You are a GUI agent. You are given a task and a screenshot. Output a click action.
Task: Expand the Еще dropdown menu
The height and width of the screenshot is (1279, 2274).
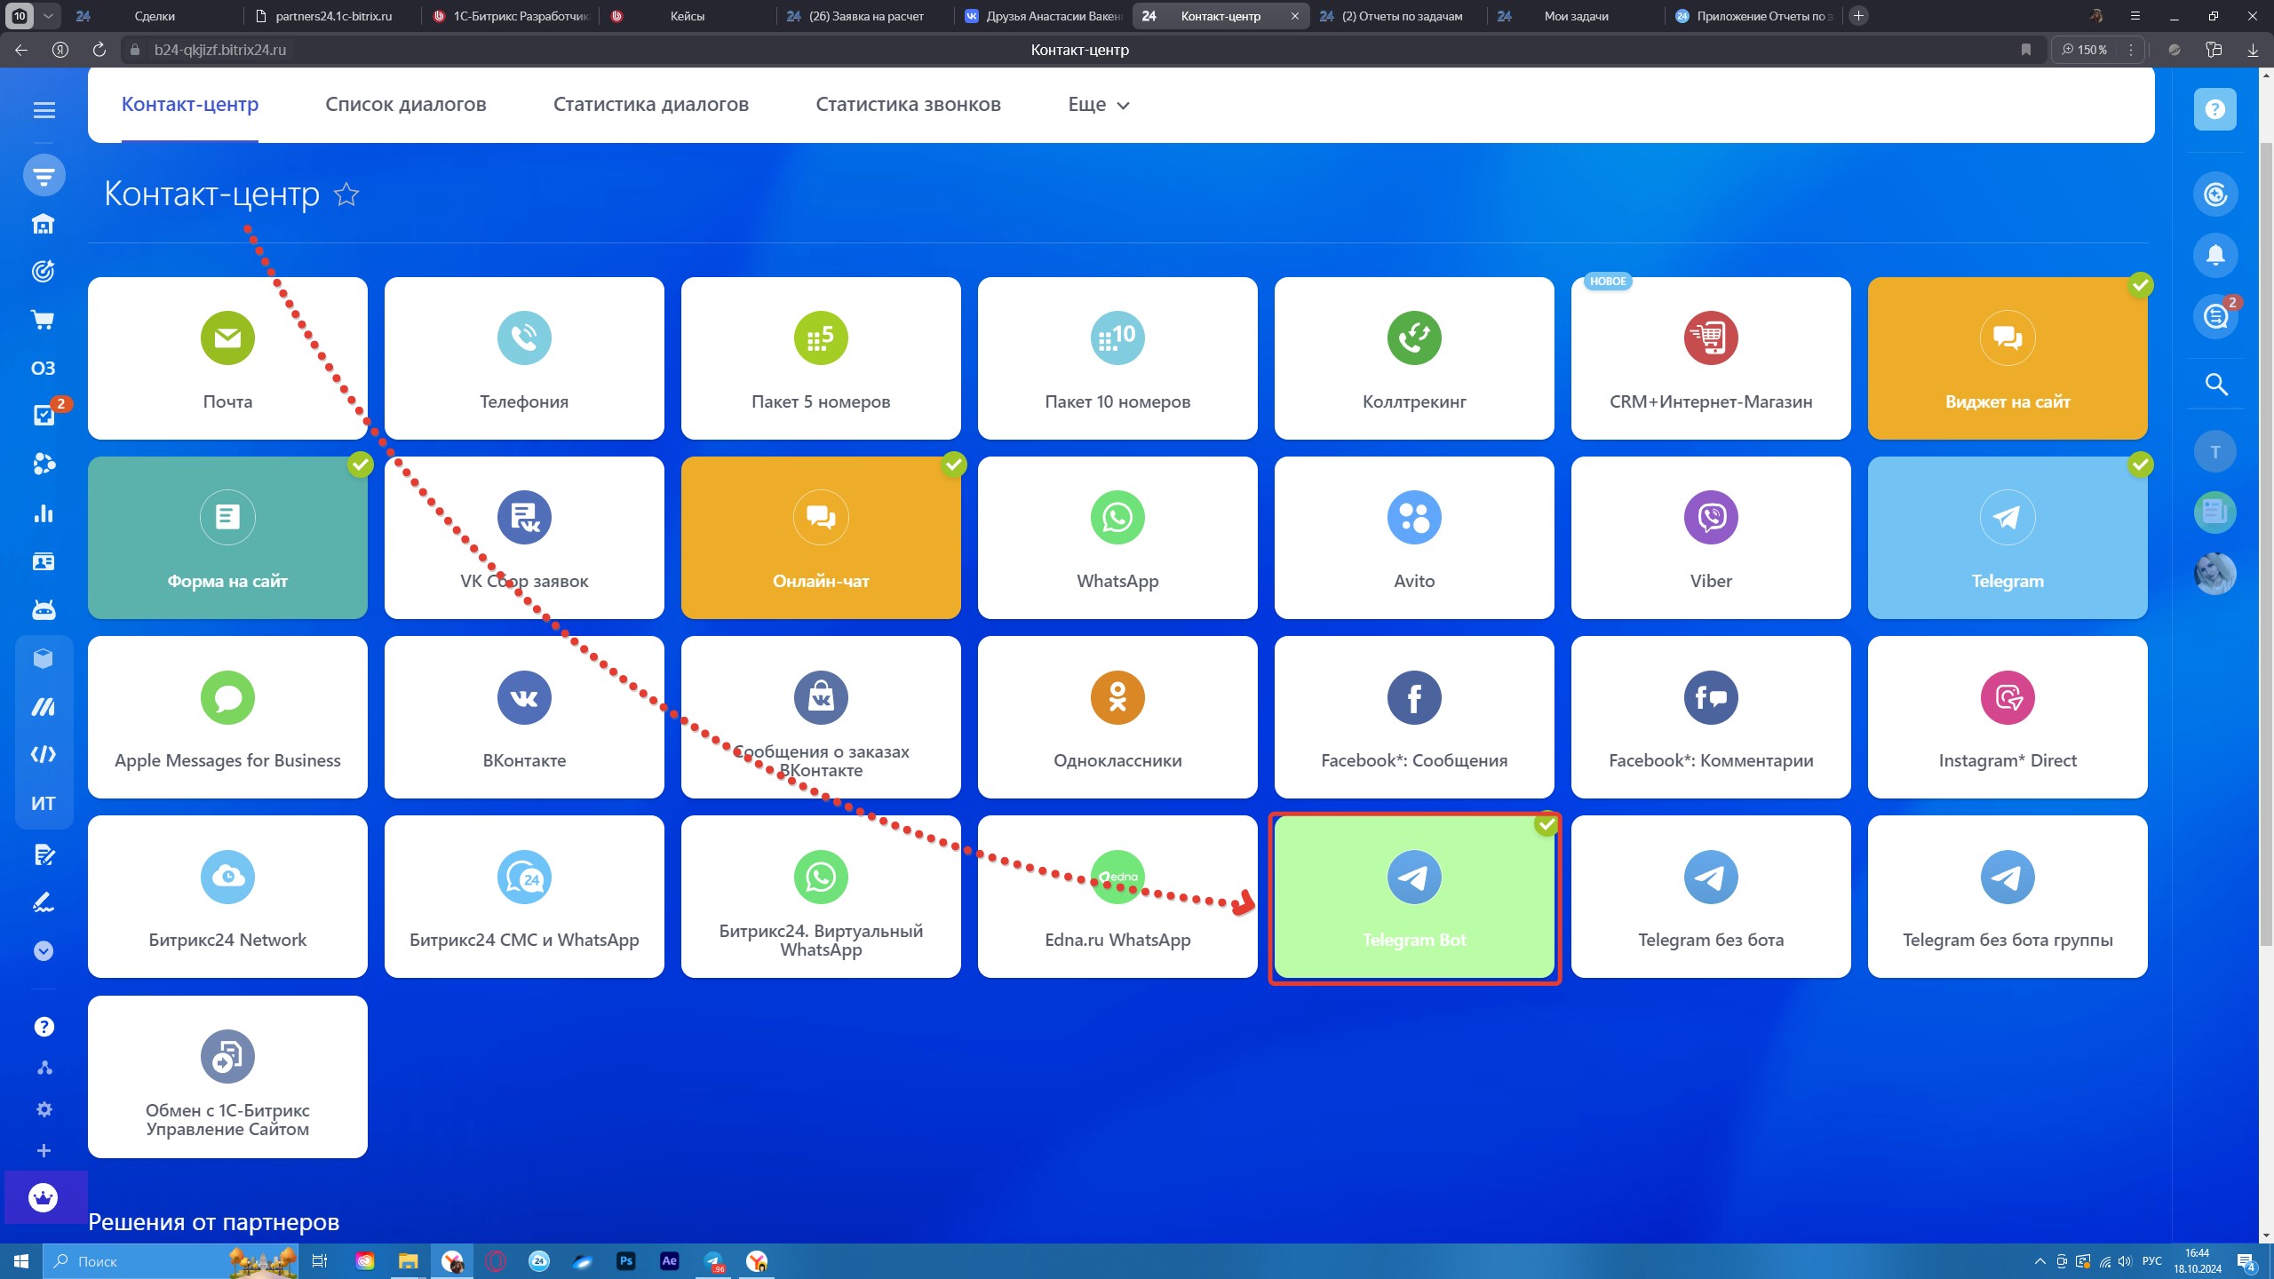coord(1098,105)
